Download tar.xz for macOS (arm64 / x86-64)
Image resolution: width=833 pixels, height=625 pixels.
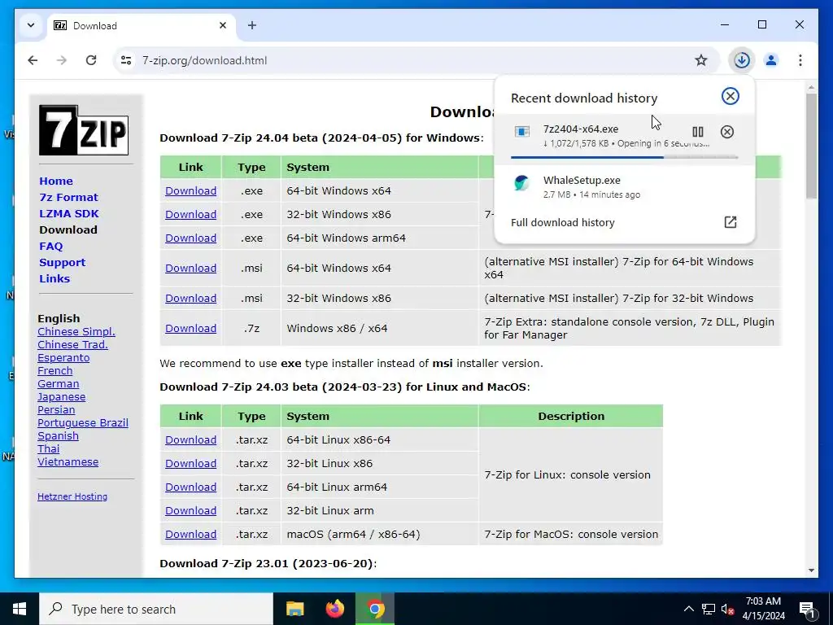pyautogui.click(x=190, y=534)
